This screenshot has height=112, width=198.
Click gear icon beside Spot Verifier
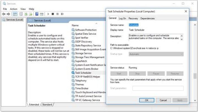[x=73, y=38]
